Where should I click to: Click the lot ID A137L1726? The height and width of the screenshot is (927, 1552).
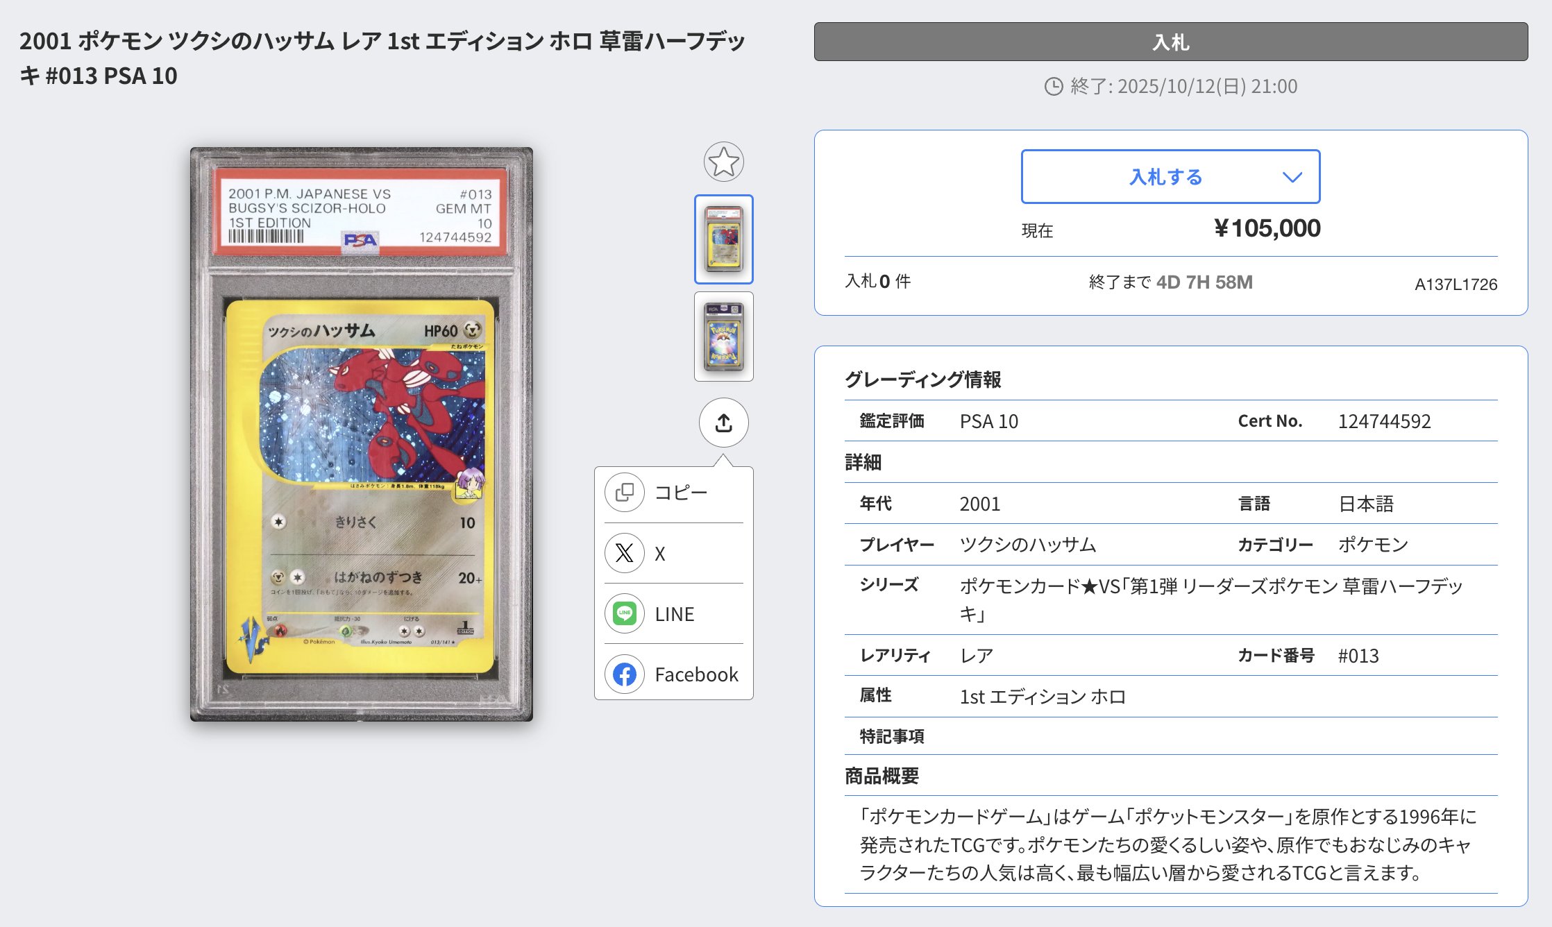pos(1456,284)
